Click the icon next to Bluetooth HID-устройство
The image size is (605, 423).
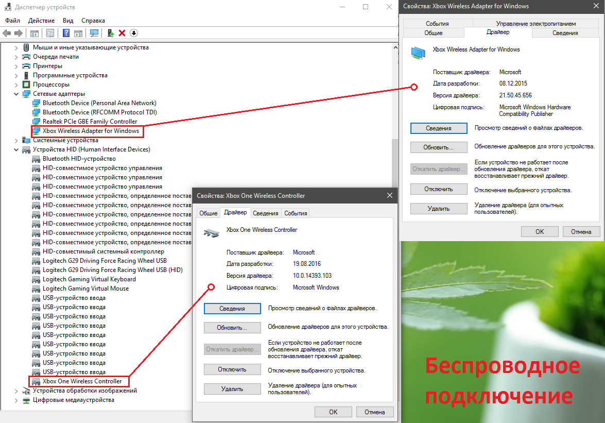pos(36,159)
